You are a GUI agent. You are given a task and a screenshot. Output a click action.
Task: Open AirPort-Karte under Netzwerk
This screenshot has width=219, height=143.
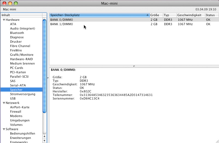coord(20,107)
